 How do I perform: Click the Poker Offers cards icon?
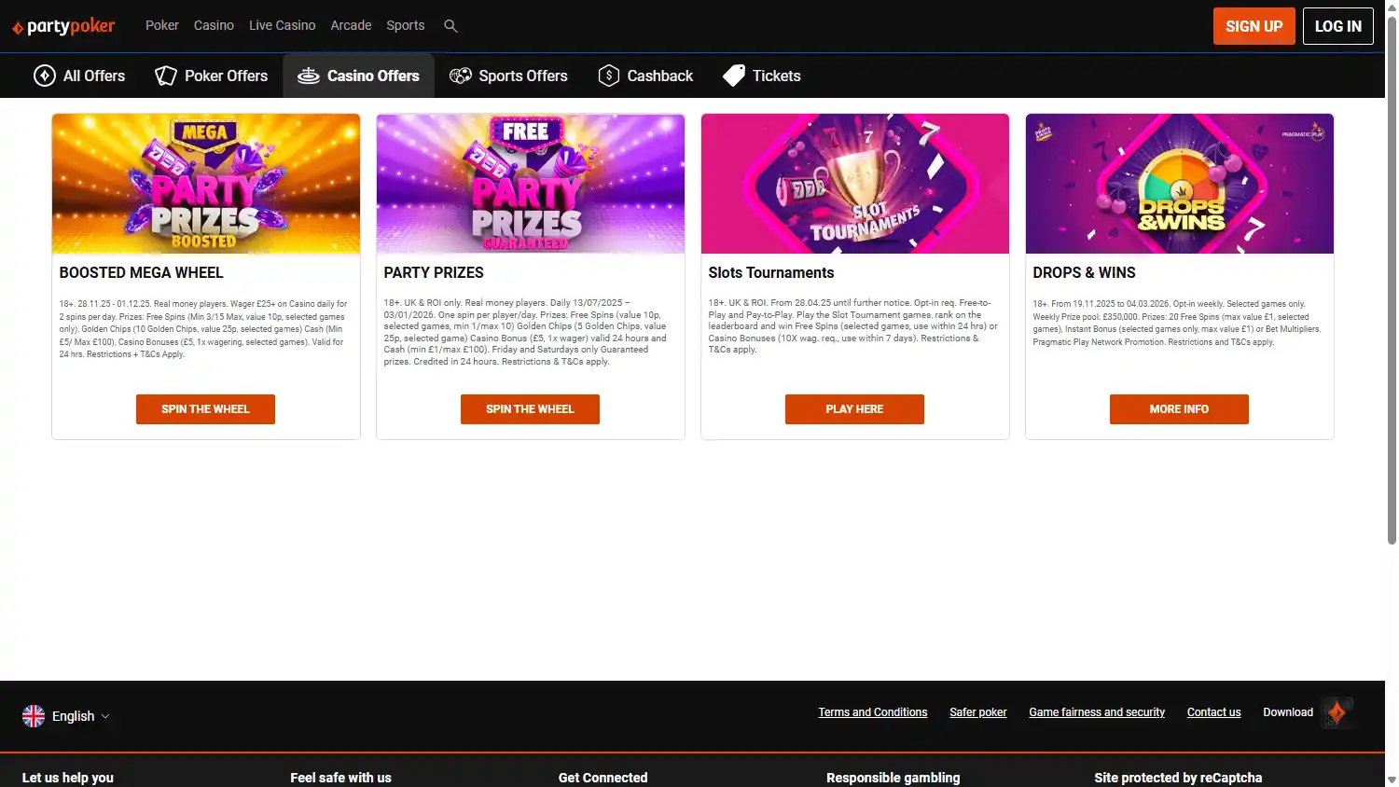pyautogui.click(x=166, y=76)
